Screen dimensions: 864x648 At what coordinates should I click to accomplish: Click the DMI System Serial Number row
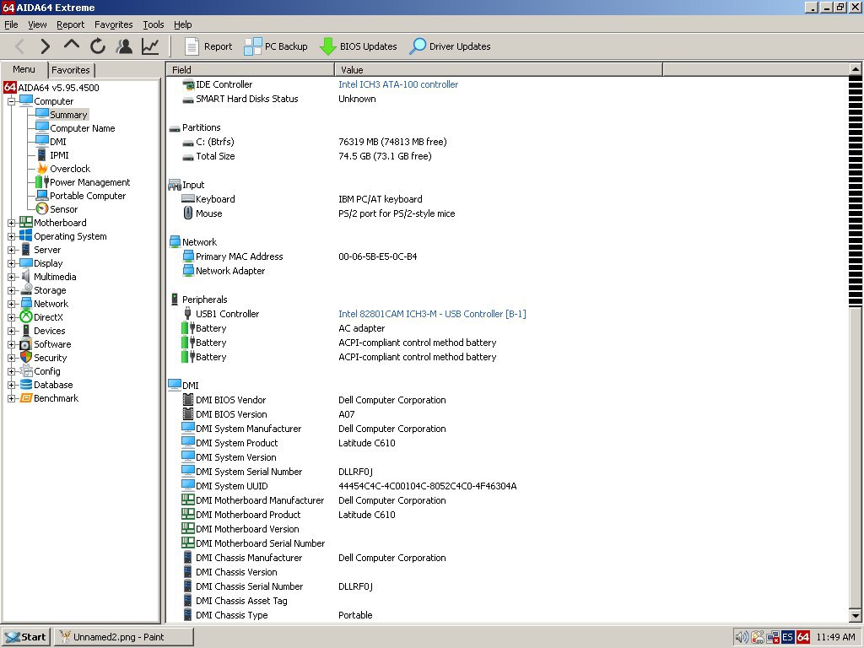[x=507, y=472]
